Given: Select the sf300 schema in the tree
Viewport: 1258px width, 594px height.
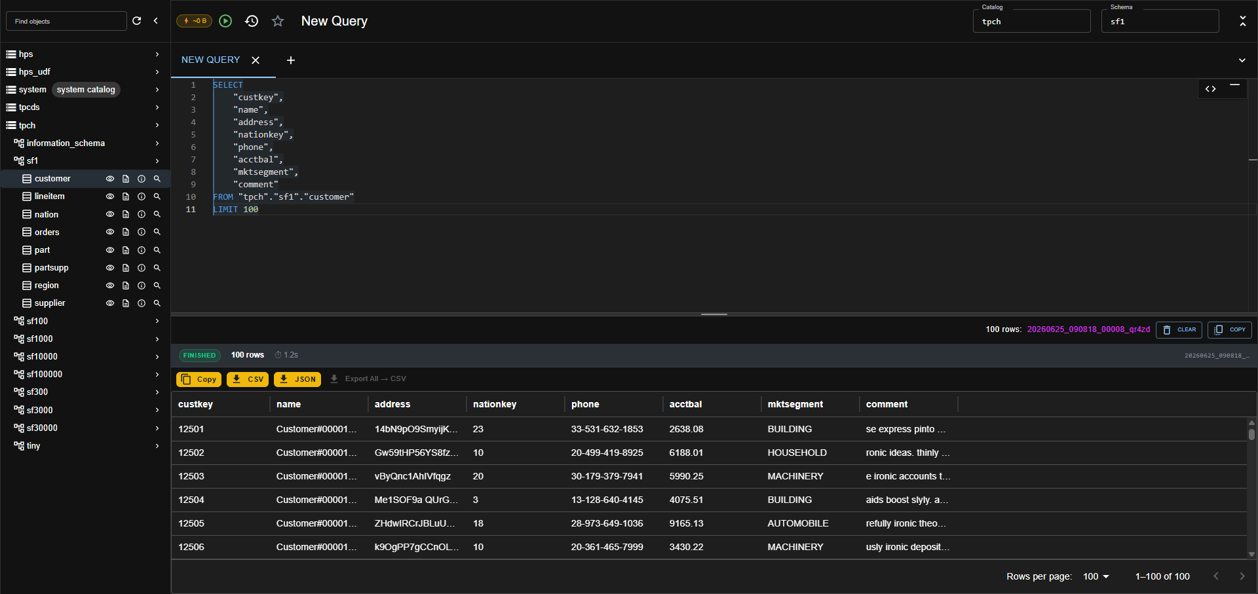Looking at the screenshot, I should (37, 392).
